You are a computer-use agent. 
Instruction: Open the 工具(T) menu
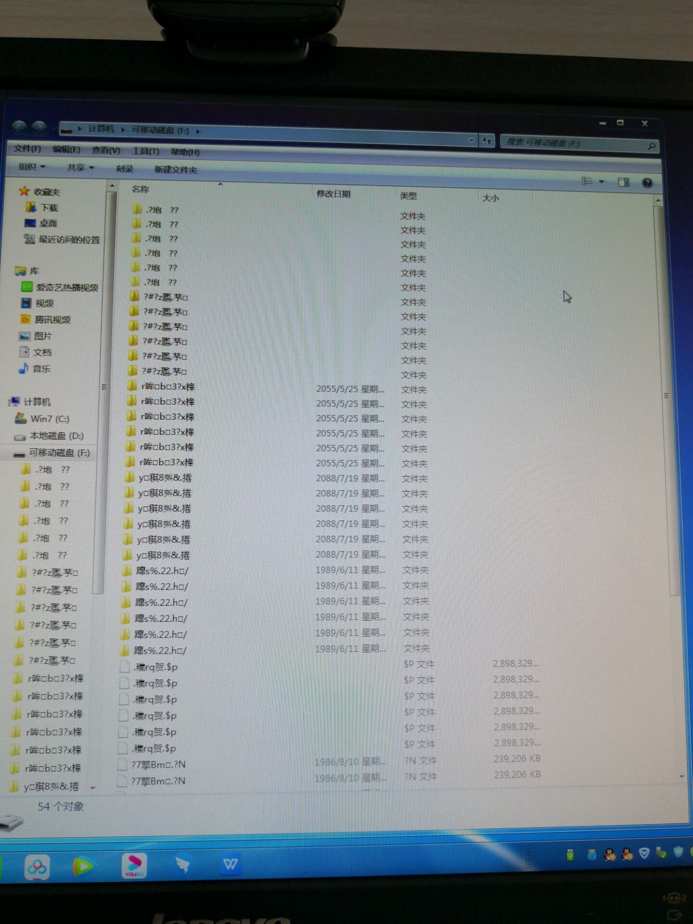click(145, 151)
